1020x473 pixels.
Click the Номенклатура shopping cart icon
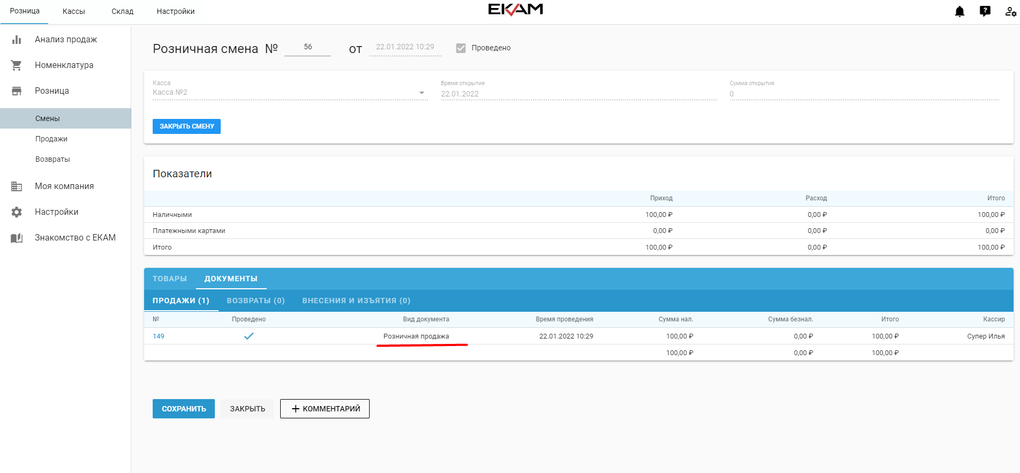coord(17,65)
